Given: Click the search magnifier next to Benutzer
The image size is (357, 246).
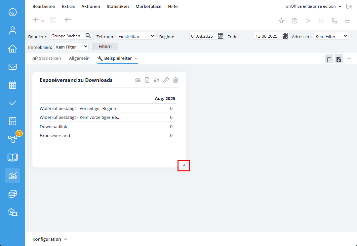Looking at the screenshot, I should [88, 36].
